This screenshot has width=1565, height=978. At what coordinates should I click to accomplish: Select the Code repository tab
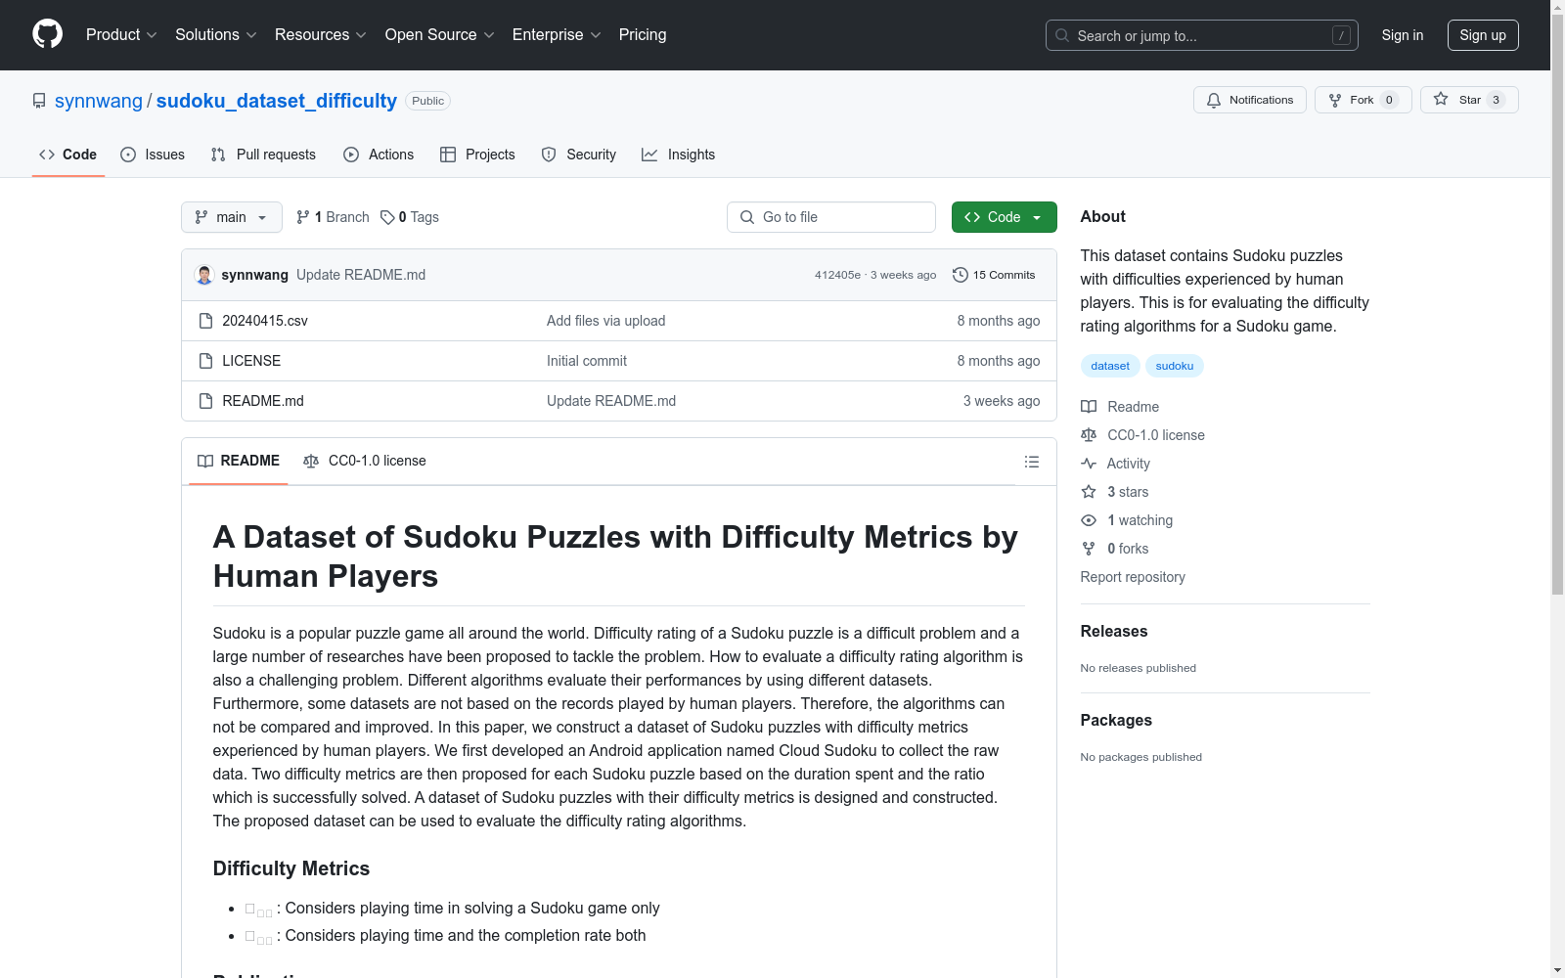(x=68, y=155)
